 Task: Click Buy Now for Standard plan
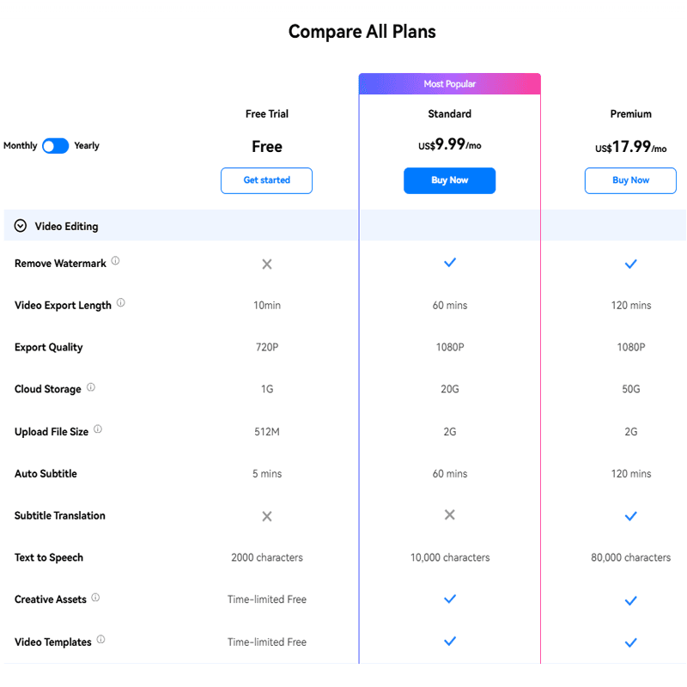click(449, 180)
